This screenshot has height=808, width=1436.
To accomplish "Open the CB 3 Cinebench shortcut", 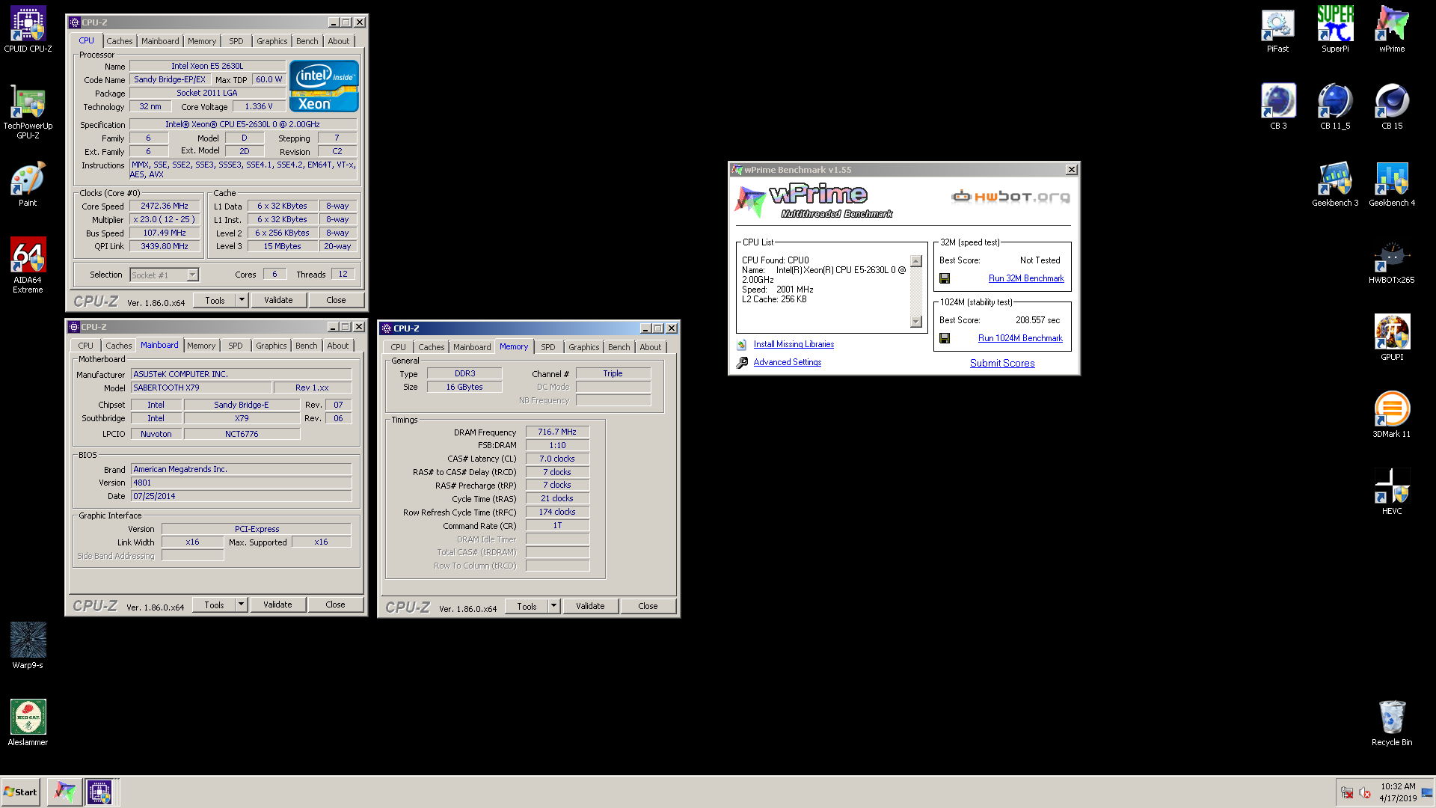I will tap(1278, 107).
